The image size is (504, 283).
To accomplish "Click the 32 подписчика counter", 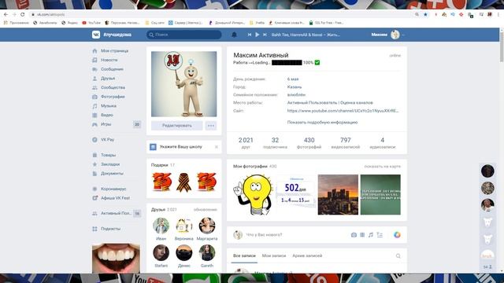I will [275, 143].
